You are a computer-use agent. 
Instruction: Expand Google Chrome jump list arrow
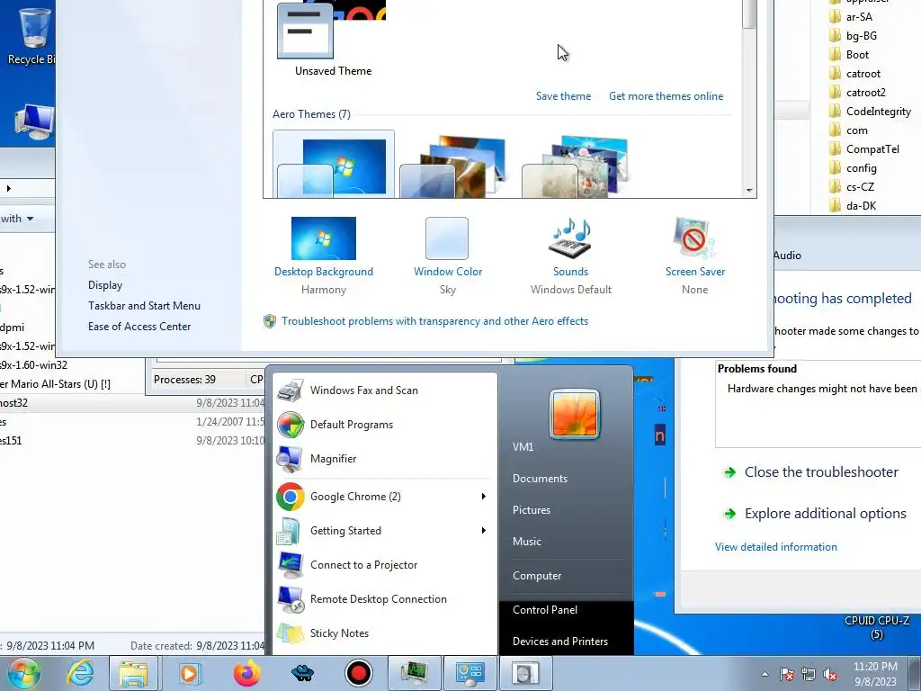pos(483,497)
